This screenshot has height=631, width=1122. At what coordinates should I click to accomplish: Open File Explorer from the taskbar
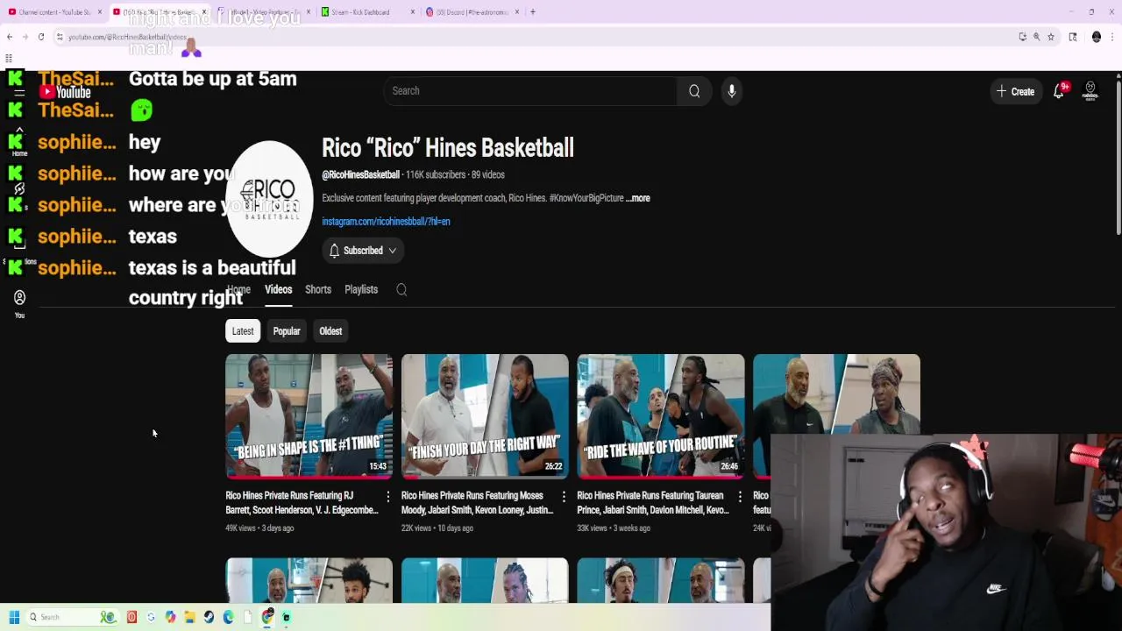189,617
